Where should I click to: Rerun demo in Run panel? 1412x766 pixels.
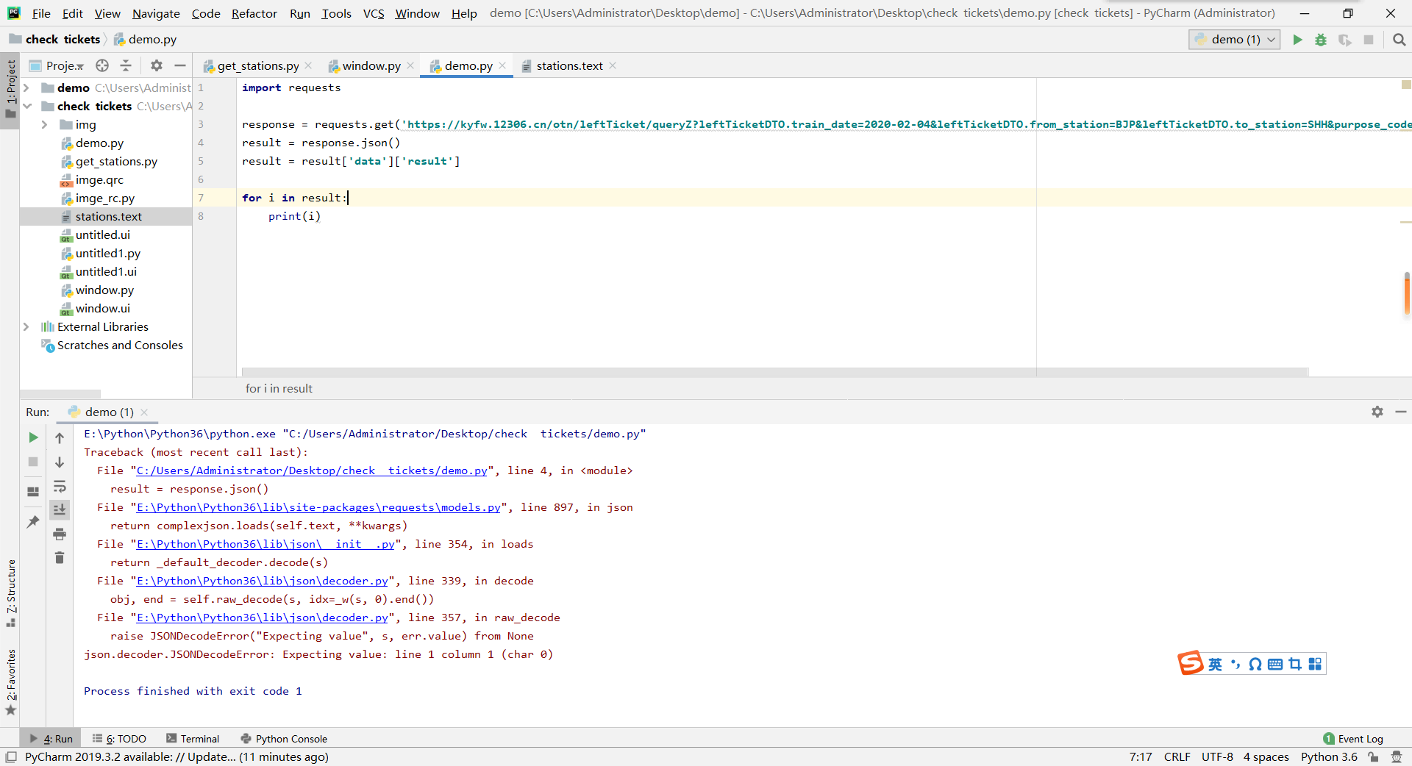coord(33,437)
